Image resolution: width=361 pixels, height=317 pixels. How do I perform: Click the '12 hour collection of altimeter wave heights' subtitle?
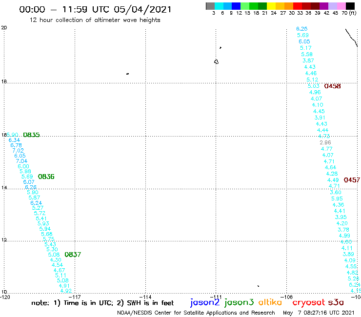click(95, 20)
